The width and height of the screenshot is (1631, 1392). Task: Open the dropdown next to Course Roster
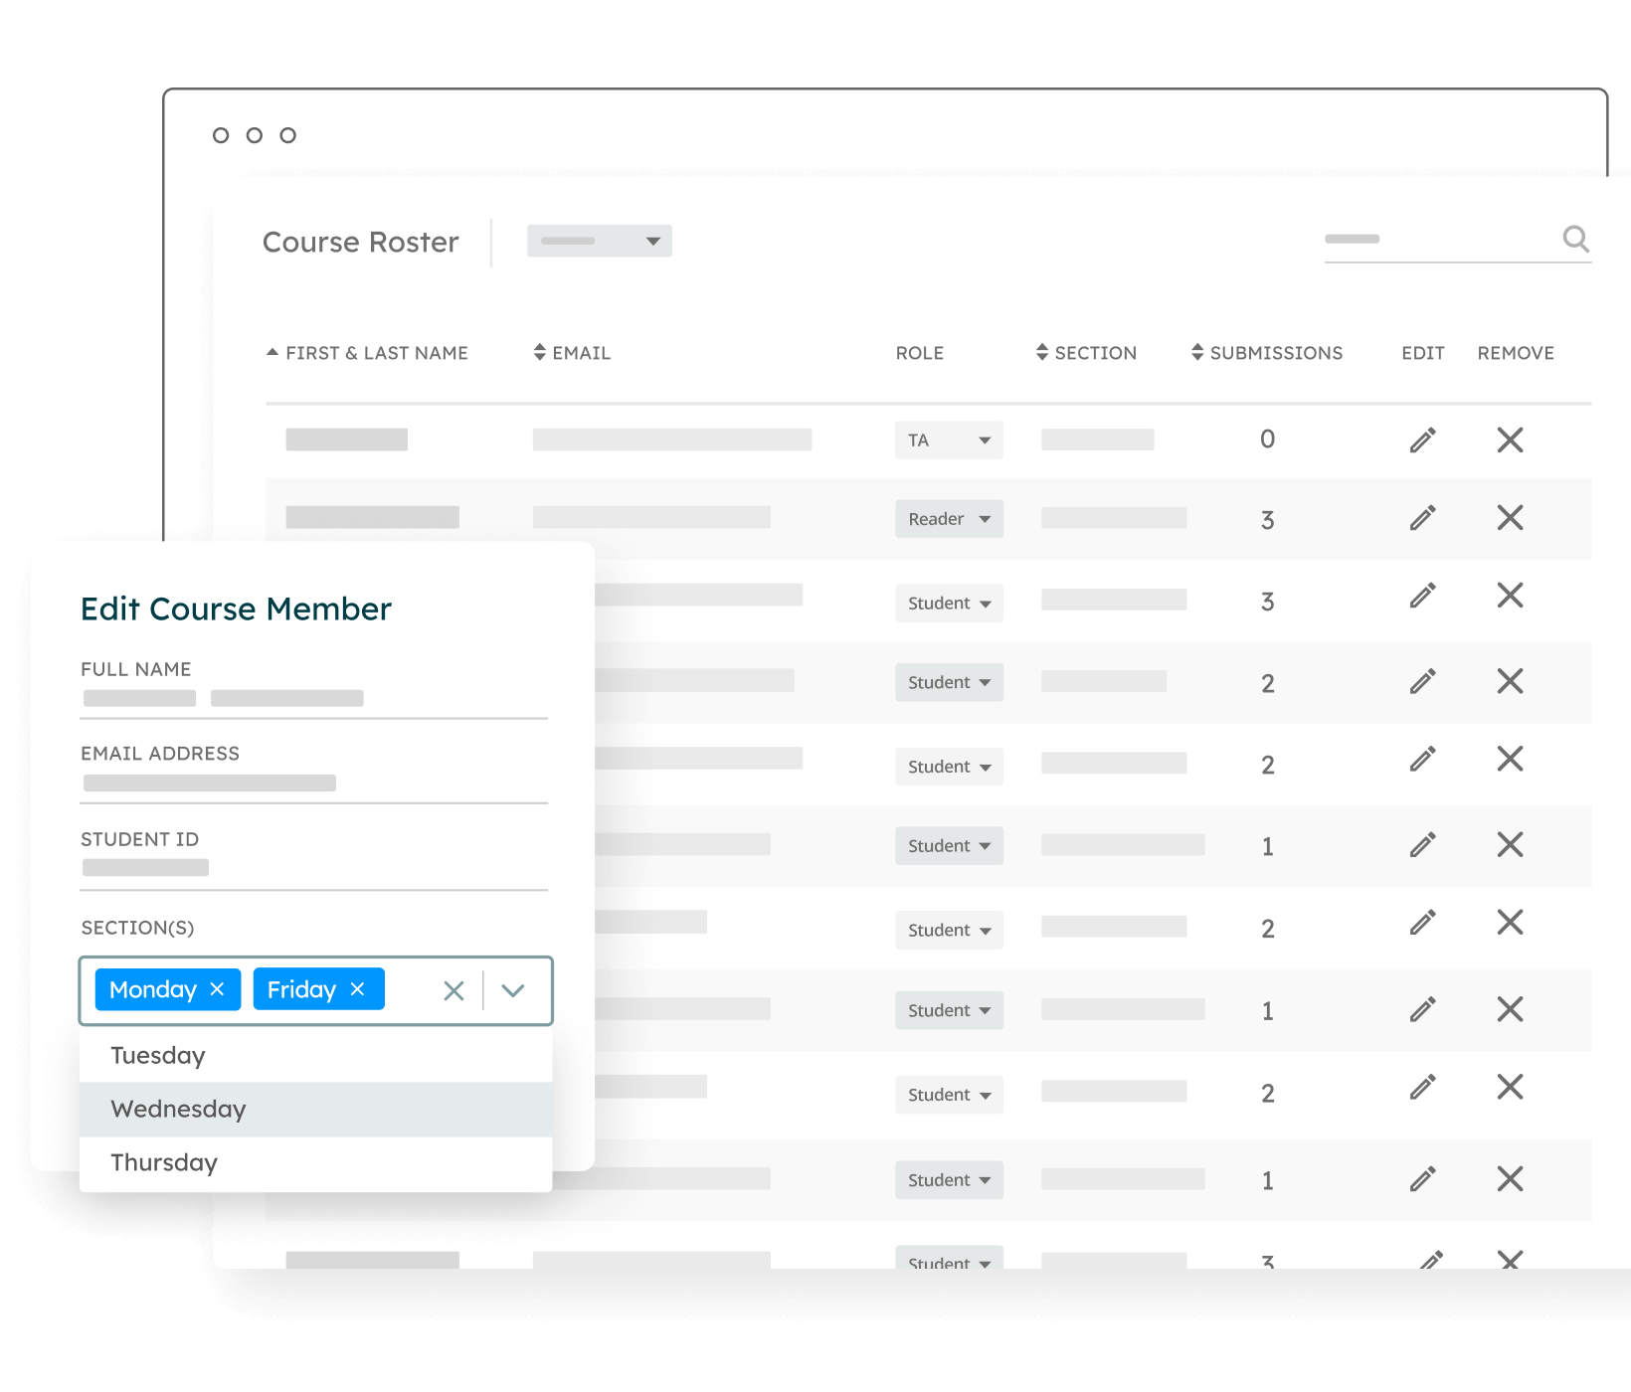point(600,241)
